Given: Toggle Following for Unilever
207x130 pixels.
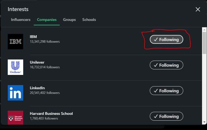Looking at the screenshot, I should [x=166, y=65].
